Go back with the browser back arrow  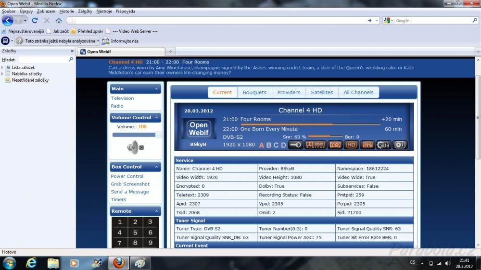click(x=8, y=21)
